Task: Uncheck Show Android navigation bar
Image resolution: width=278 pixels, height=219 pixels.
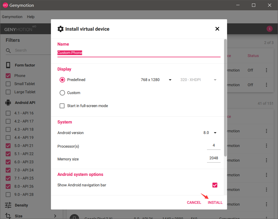Action: click(x=215, y=185)
